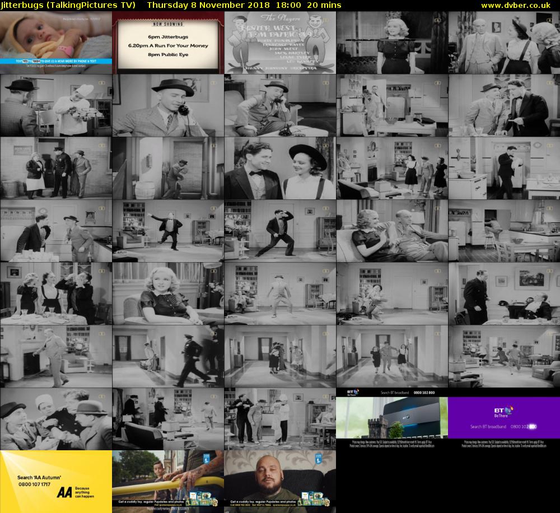Click the 0800 107 1717 AA number
The height and width of the screenshot is (513, 560).
coord(34,484)
